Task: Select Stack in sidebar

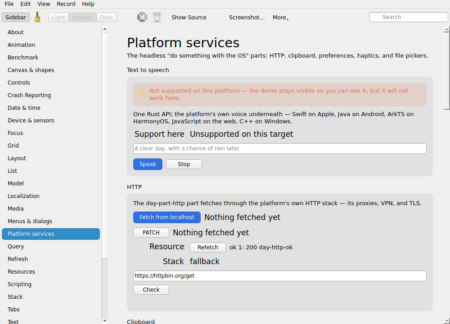Action: coord(51,297)
